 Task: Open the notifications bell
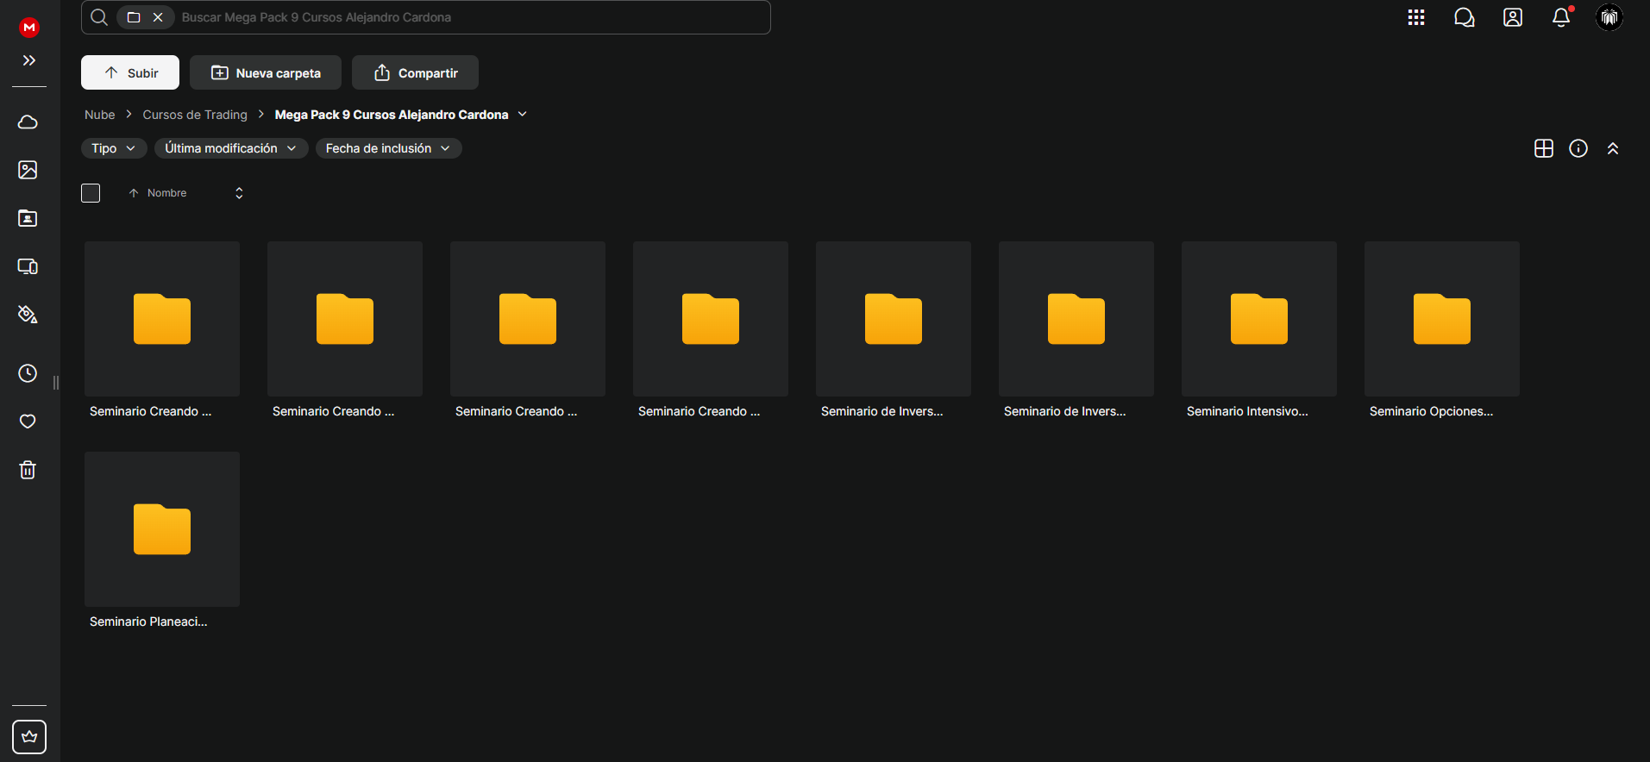1561,17
